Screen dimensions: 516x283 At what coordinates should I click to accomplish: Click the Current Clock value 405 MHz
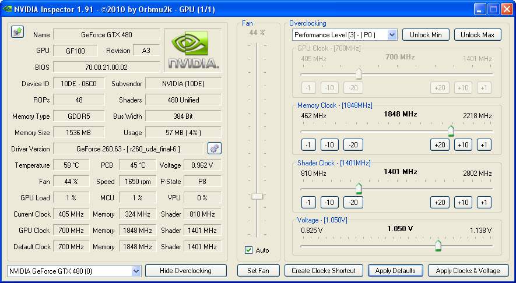pyautogui.click(x=71, y=214)
